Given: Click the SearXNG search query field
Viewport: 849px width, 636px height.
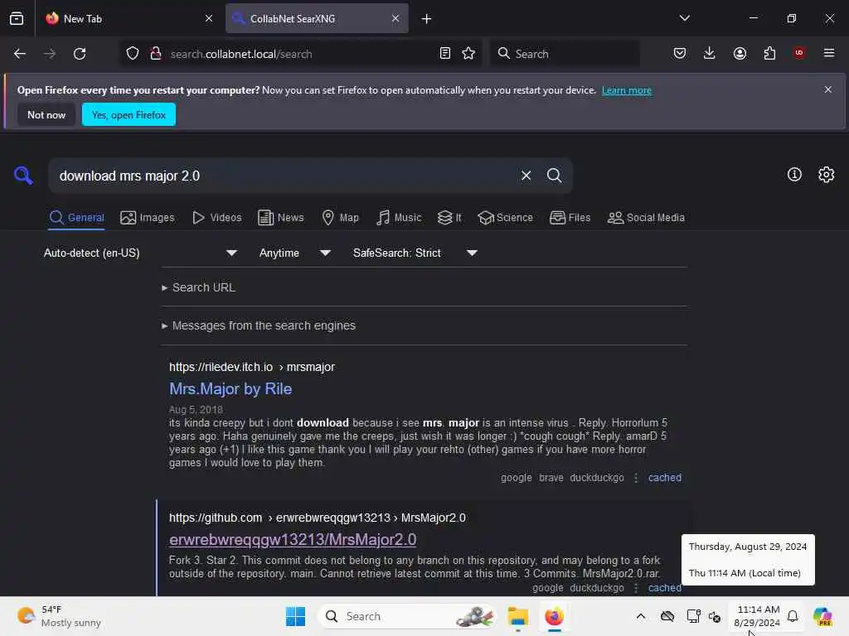Looking at the screenshot, I should tap(284, 176).
